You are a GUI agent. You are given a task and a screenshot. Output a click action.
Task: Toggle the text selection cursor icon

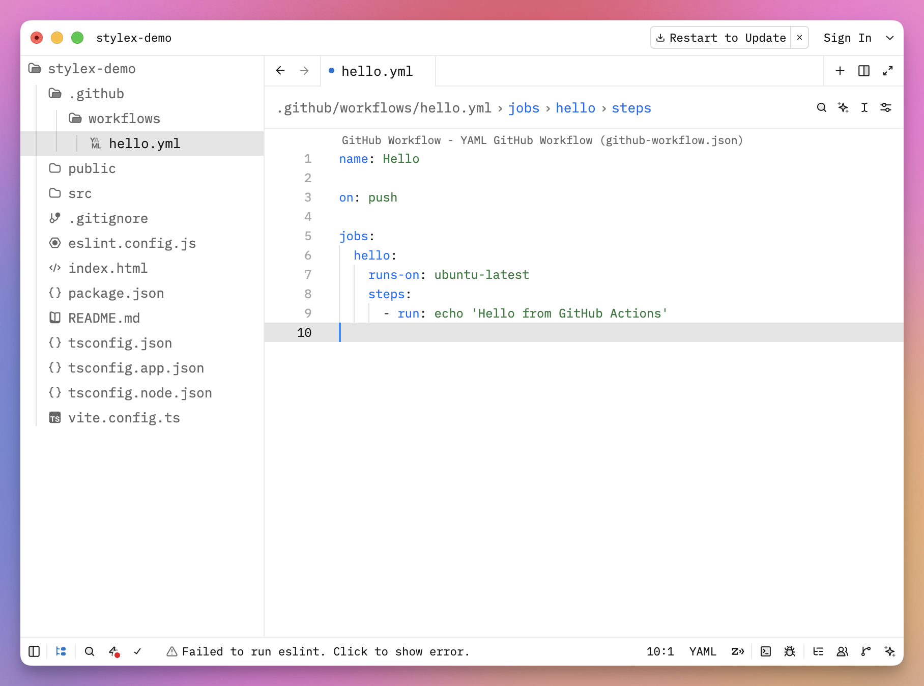[864, 107]
